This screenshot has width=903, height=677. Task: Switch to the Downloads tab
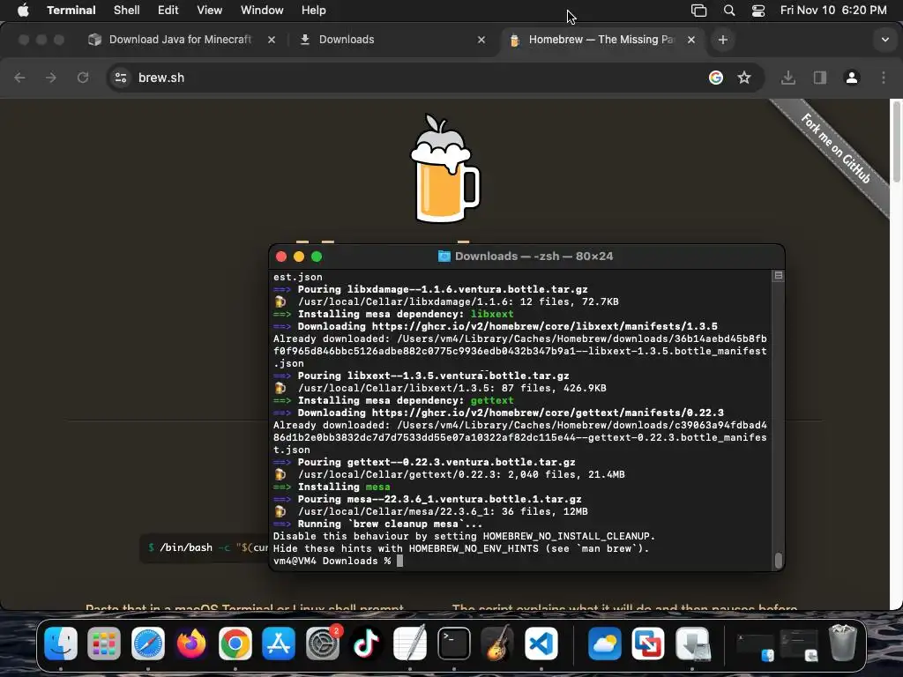[347, 40]
